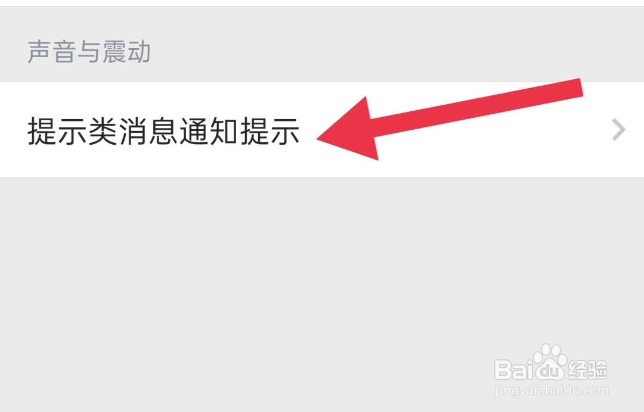Tap 通知提示 text in the list row

coord(239,131)
